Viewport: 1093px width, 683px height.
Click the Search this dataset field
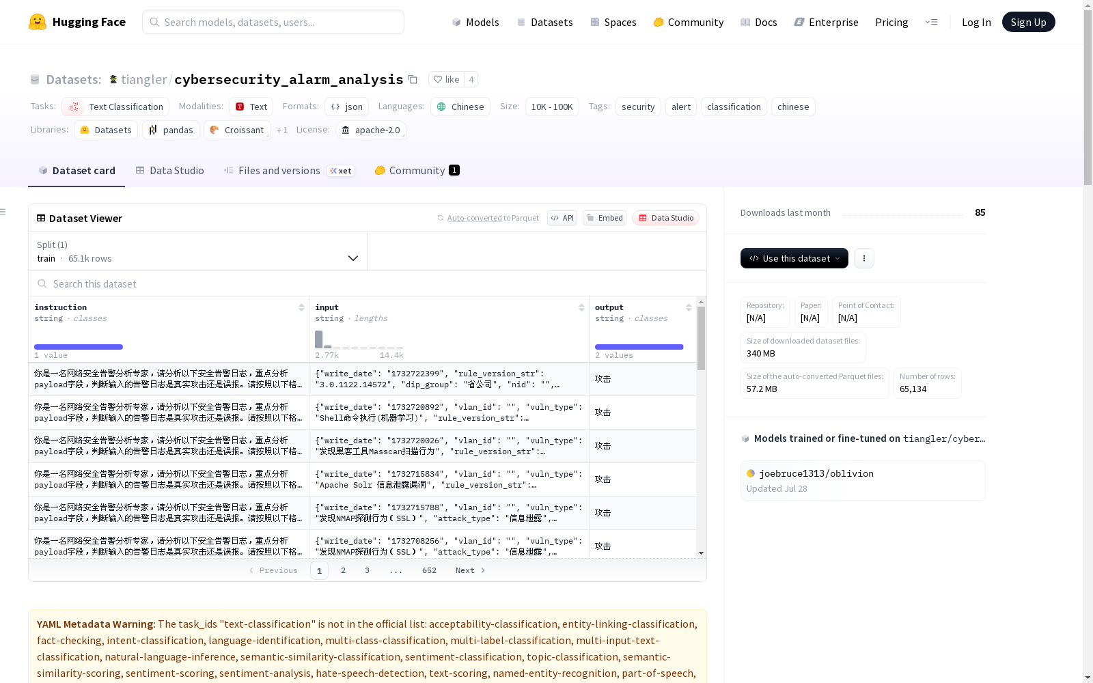(368, 283)
